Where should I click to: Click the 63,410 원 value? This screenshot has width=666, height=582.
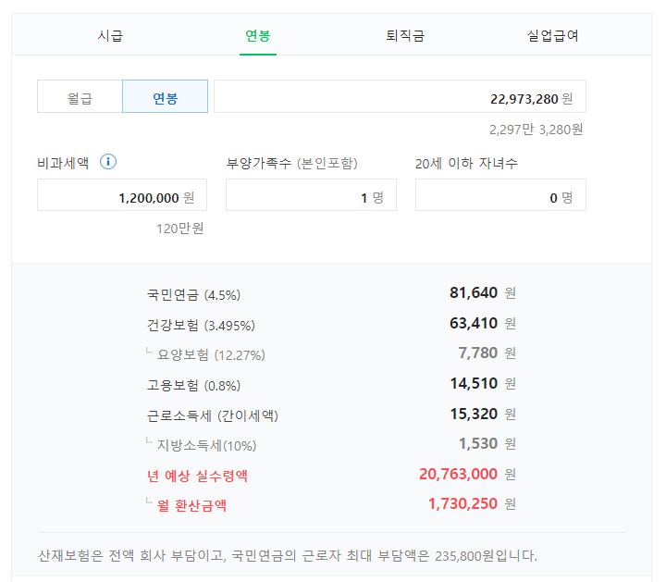[x=483, y=323]
